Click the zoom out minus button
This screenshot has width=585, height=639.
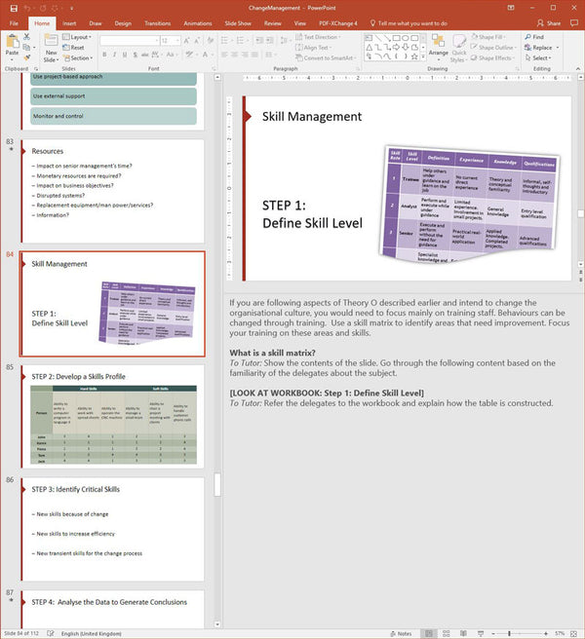(492, 634)
